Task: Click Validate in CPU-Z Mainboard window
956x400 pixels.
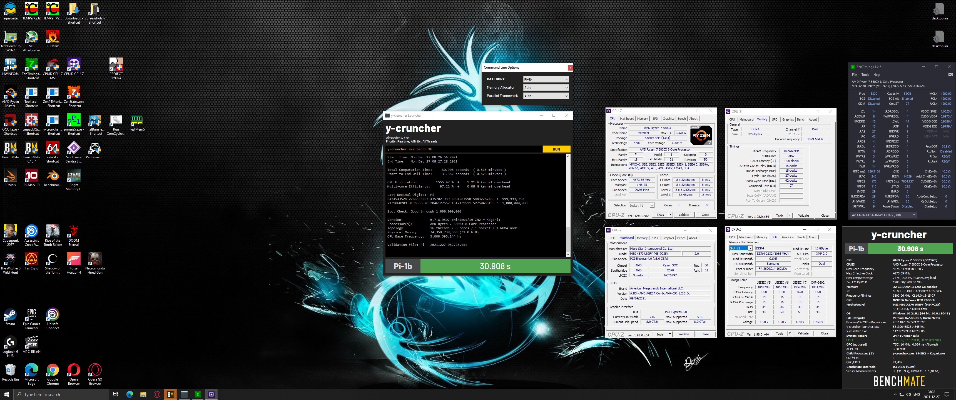Action: point(683,334)
